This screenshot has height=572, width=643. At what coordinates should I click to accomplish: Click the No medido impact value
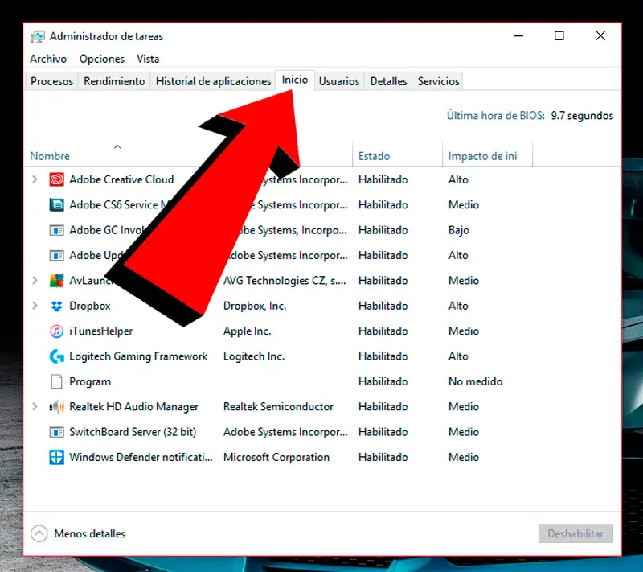[x=475, y=381]
